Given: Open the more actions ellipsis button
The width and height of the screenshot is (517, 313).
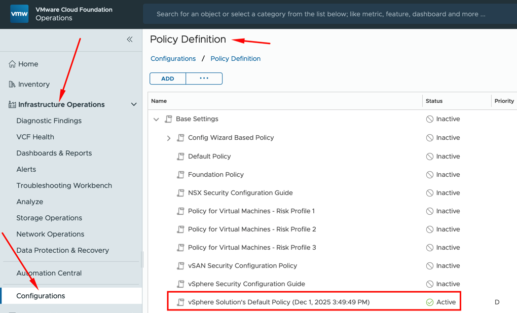Looking at the screenshot, I should click(204, 79).
